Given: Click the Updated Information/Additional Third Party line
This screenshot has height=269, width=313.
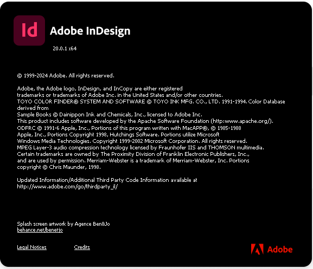Looking at the screenshot, I should (107, 180).
